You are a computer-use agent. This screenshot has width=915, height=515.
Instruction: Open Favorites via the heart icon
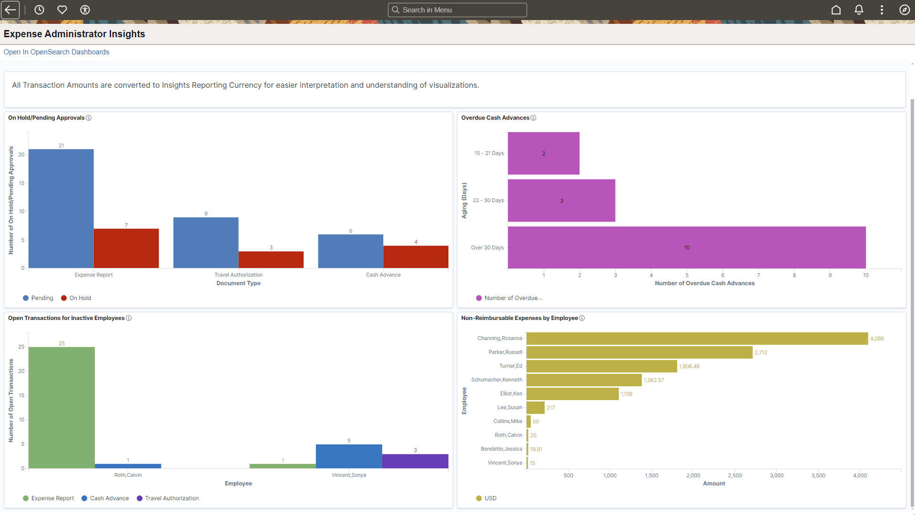click(62, 10)
